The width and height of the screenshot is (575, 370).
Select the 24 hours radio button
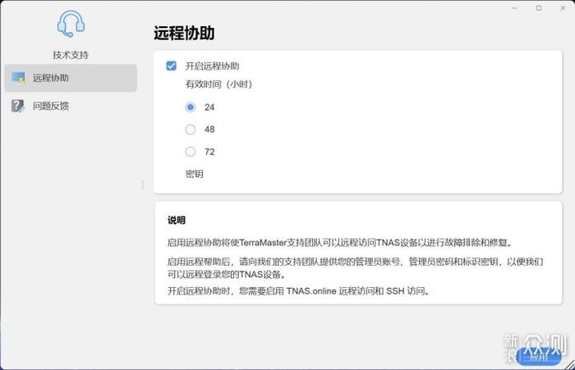(x=191, y=107)
